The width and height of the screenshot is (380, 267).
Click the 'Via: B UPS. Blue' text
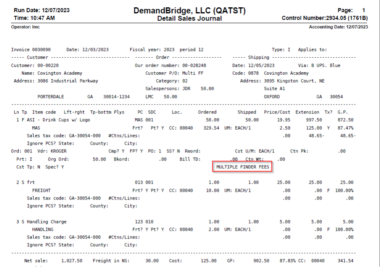tap(319, 65)
